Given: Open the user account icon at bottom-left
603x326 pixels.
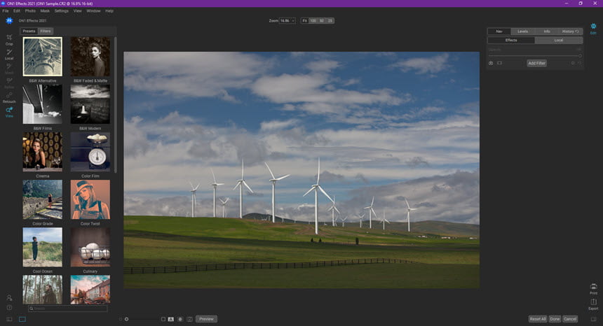Looking at the screenshot, I should coord(9,297).
